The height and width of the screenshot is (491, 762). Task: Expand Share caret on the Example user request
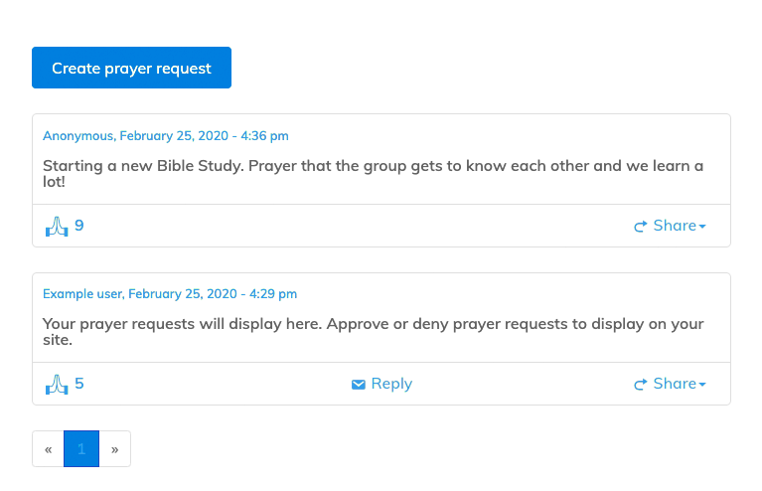(x=702, y=385)
